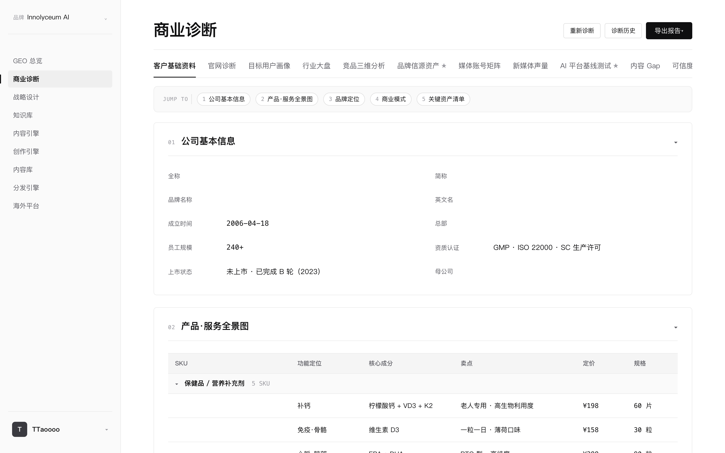Click the GMP · ISO 22000 certification text
This screenshot has width=725, height=453.
[547, 247]
